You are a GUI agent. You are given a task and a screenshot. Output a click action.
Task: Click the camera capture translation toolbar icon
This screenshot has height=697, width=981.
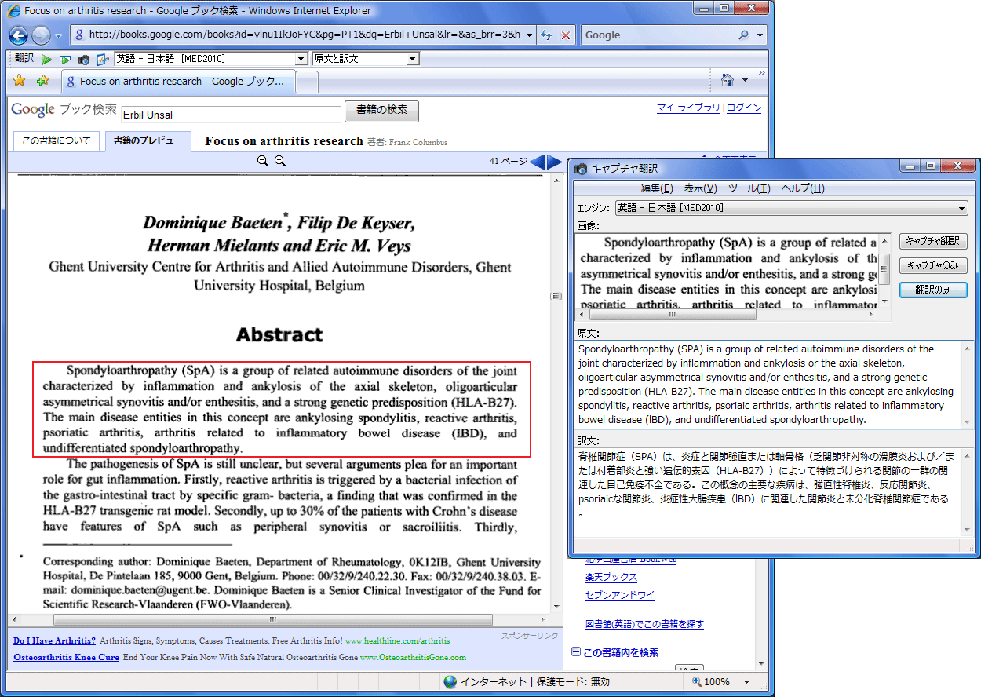(x=84, y=59)
